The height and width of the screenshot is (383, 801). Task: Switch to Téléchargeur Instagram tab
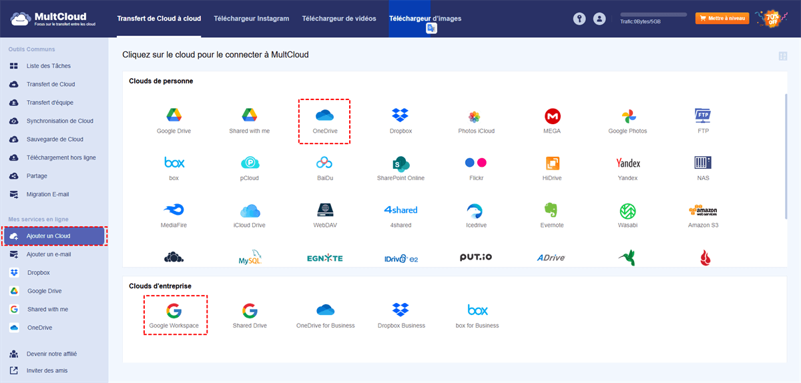[252, 19]
